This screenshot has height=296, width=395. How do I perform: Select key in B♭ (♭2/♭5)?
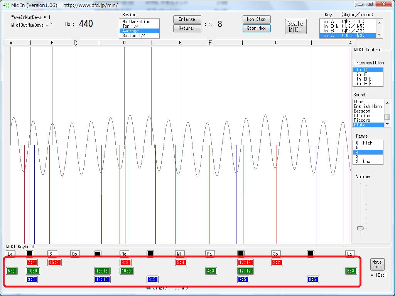pos(348,26)
